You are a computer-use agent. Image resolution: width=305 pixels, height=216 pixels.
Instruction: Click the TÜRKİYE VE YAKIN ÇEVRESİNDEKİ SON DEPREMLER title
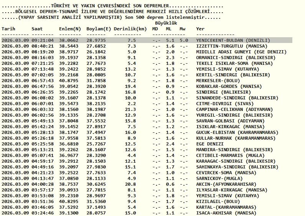point(110,6)
